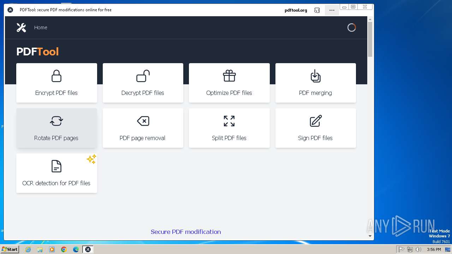
Task: Open the Optimize PDF files tool
Action: (x=229, y=83)
